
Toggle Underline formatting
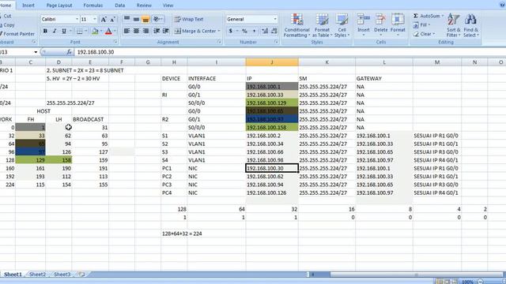coord(63,31)
